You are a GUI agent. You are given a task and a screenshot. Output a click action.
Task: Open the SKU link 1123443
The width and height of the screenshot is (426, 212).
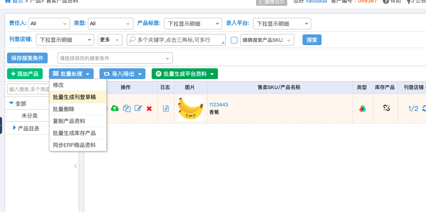point(218,105)
